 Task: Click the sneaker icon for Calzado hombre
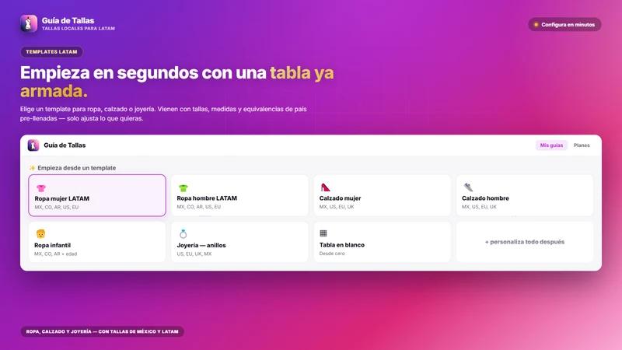(468, 187)
